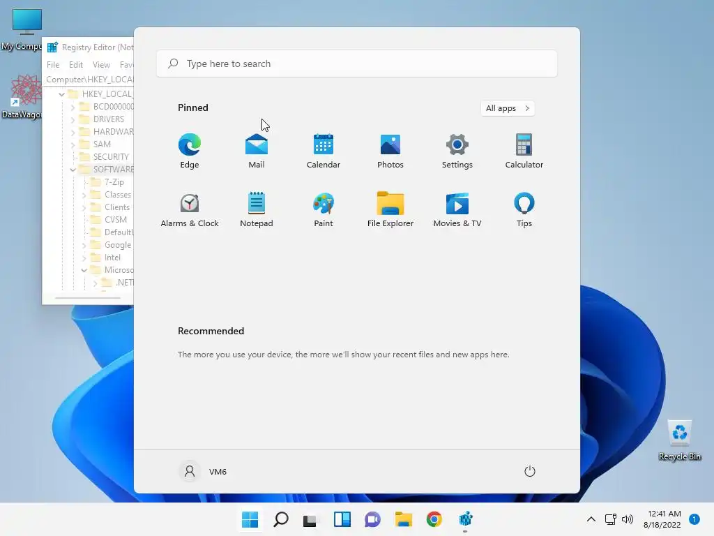
Task: Select the DataWagon desktop shortcut
Action: [x=22, y=96]
